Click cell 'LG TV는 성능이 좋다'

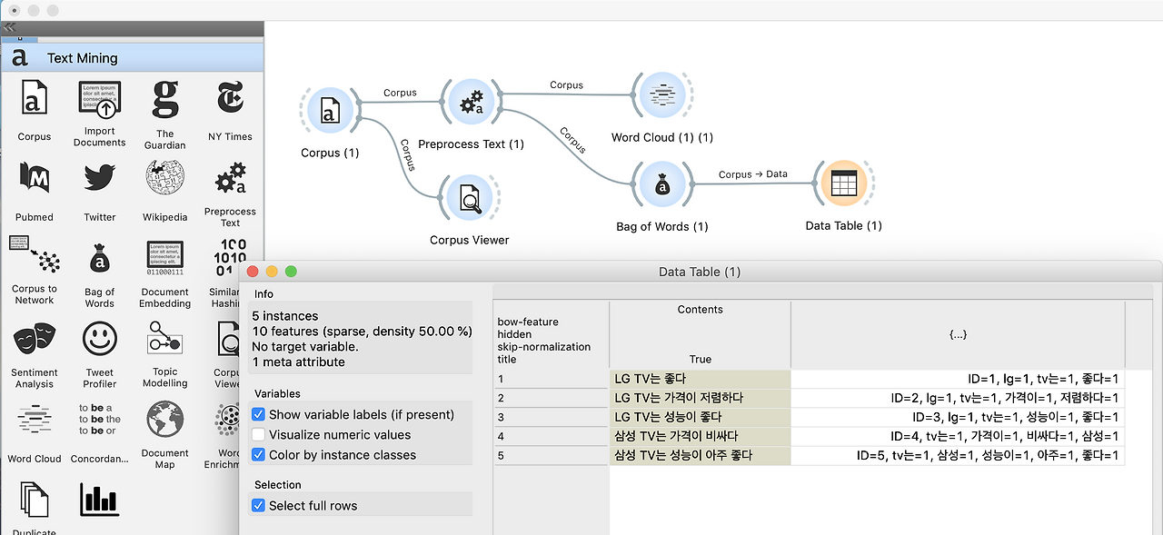[700, 417]
